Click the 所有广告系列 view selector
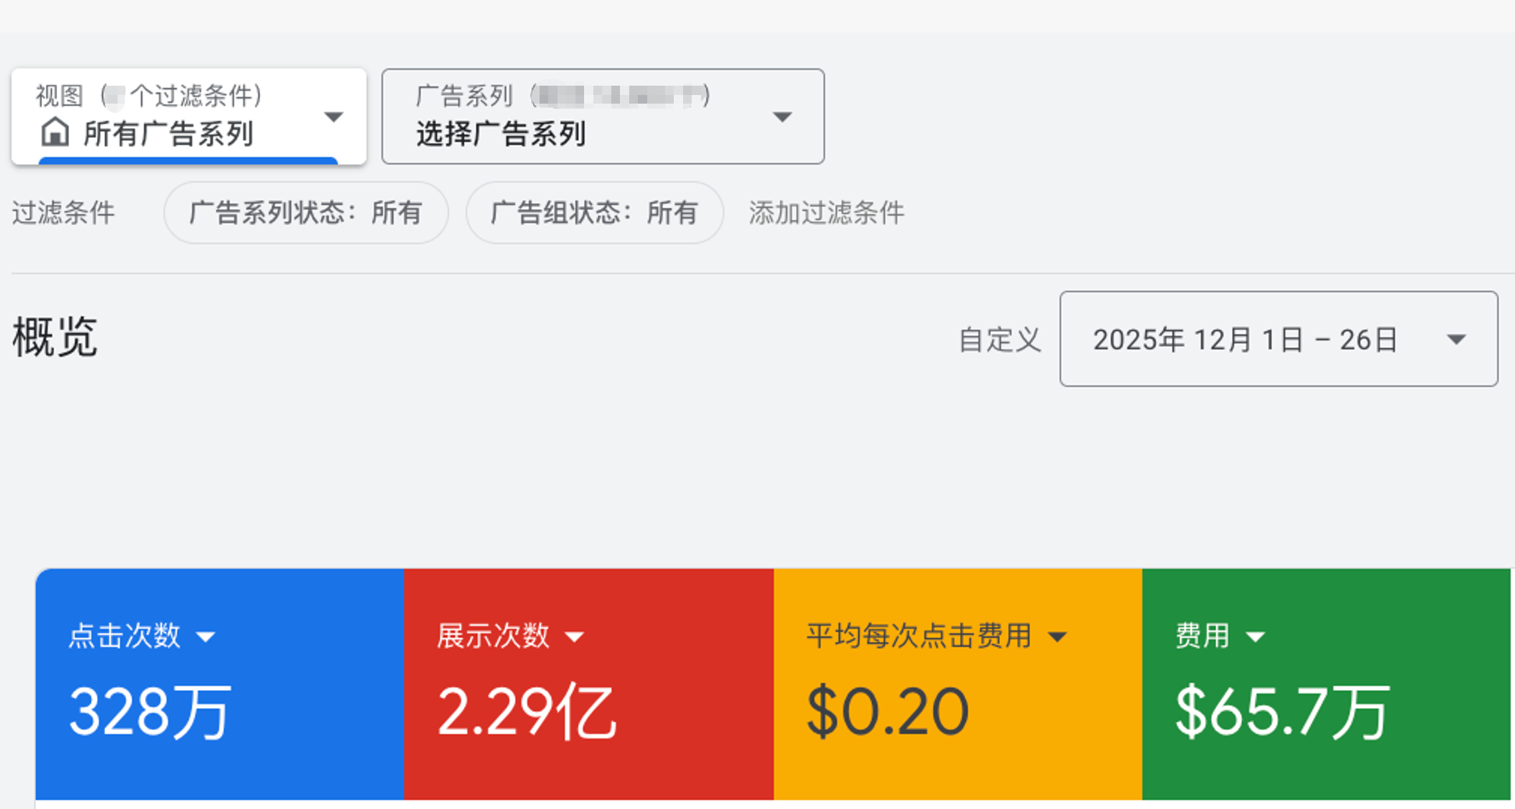This screenshot has width=1515, height=809. click(169, 134)
